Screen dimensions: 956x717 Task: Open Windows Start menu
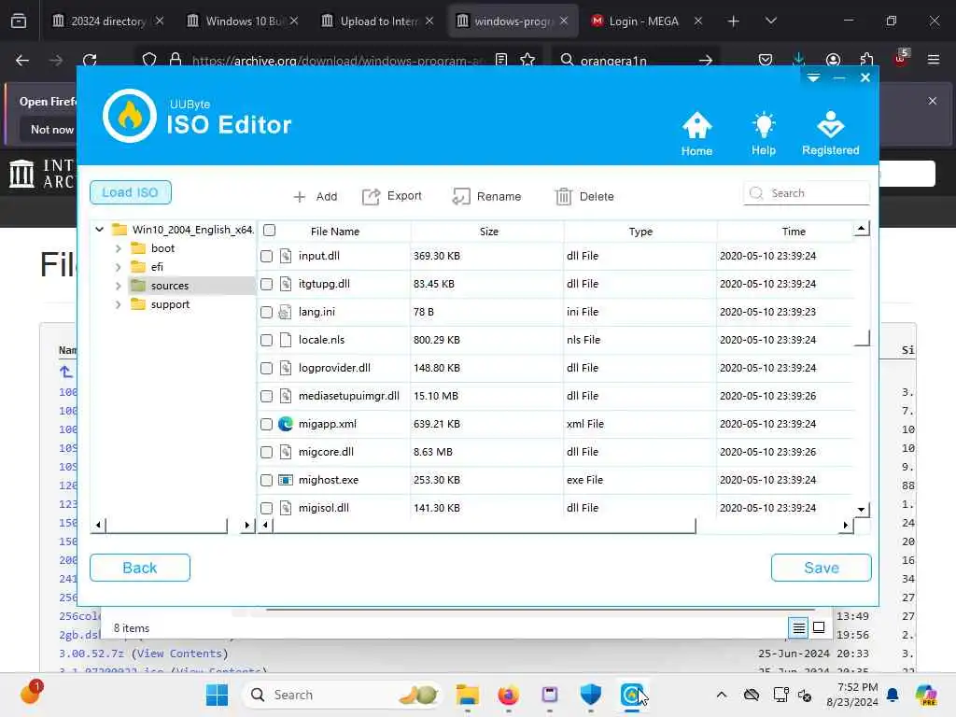tap(217, 695)
